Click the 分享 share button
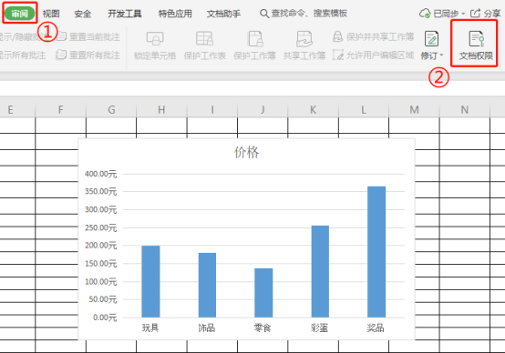Screen dimensions: 505x353 pyautogui.click(x=486, y=14)
